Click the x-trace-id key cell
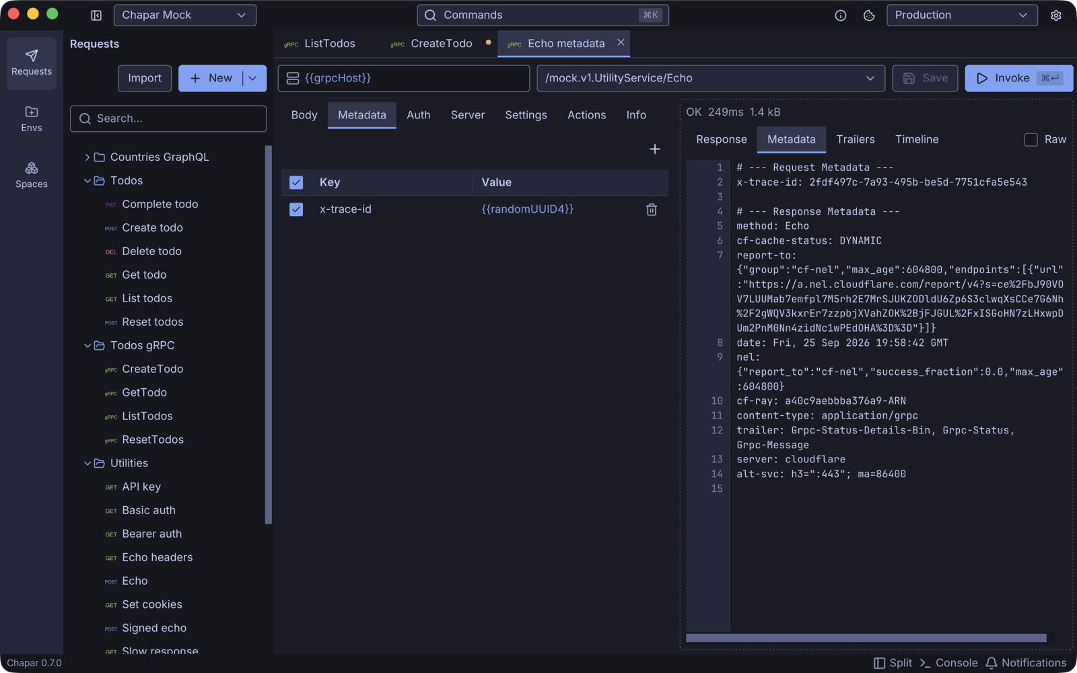Image resolution: width=1077 pixels, height=673 pixels. (345, 209)
